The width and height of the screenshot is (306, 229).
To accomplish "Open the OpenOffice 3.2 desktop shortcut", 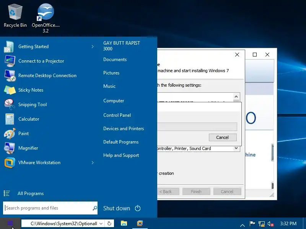I will click(46, 18).
